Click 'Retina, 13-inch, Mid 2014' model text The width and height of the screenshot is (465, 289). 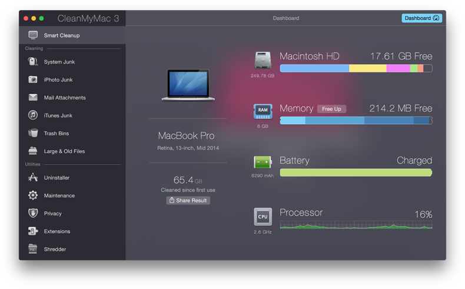pyautogui.click(x=188, y=148)
